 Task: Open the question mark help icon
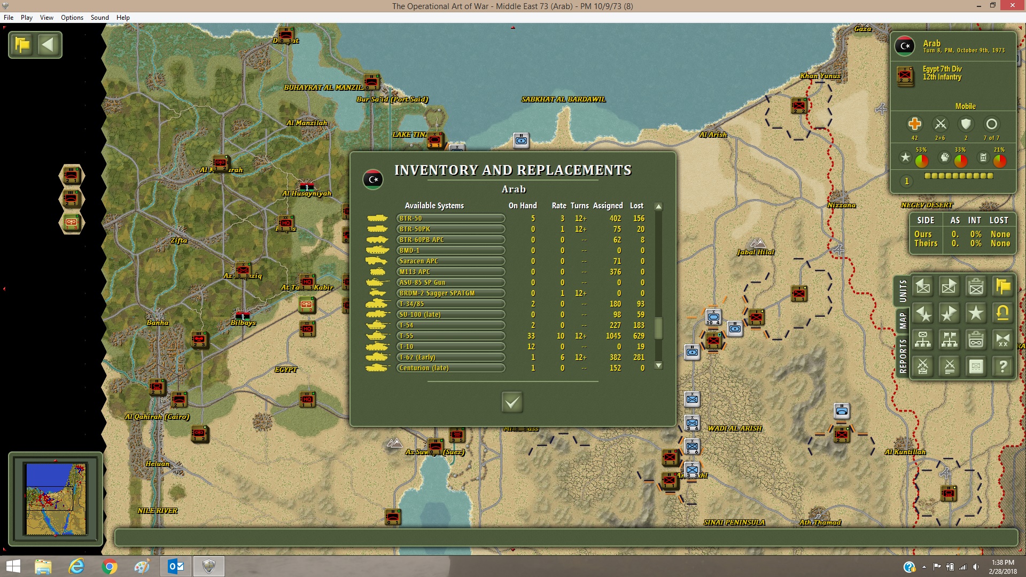tap(1002, 367)
